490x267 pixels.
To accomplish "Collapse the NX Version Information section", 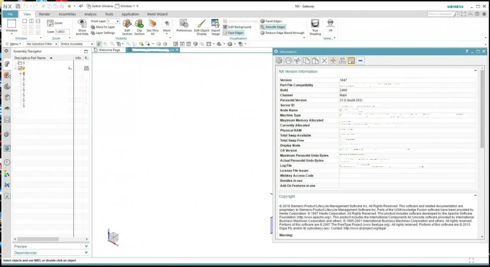I will tap(475, 71).
